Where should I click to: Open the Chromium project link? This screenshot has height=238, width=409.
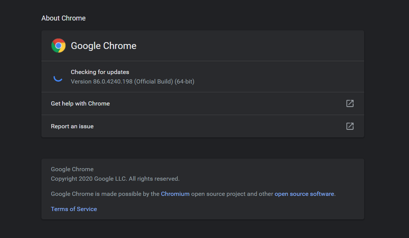pos(175,194)
